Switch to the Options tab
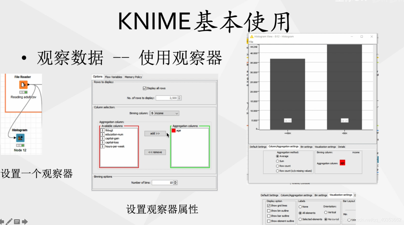The image size is (404, 225). (98, 77)
